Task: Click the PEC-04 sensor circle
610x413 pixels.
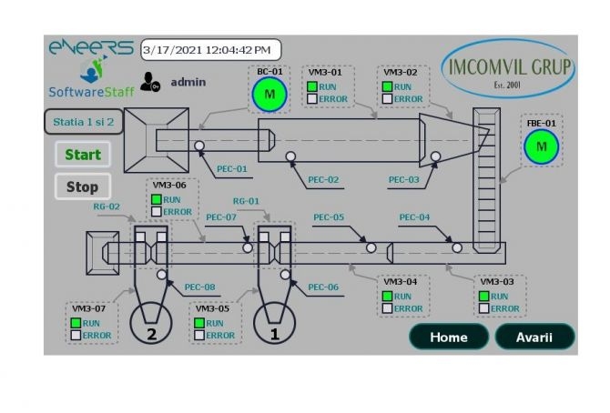Action: [456, 247]
